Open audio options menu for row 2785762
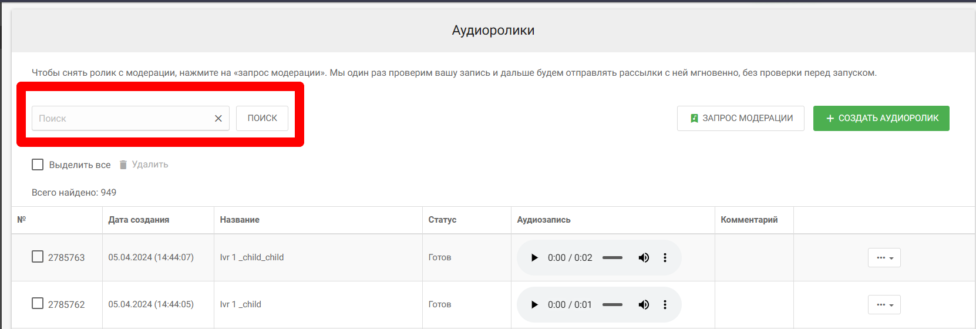Viewport: 976px width, 329px height. point(665,305)
